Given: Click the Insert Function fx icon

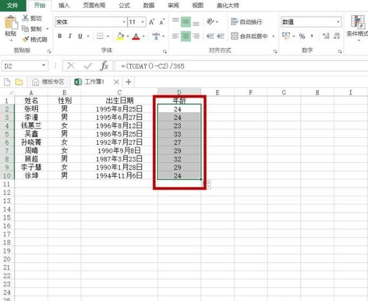Looking at the screenshot, I should click(x=104, y=66).
